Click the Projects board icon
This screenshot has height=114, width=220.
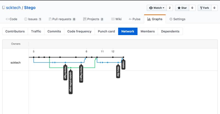click(85, 19)
